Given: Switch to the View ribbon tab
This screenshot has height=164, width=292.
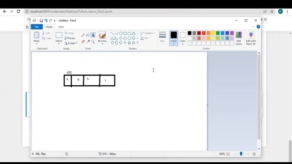Looking at the screenshot, I should coord(61,27).
